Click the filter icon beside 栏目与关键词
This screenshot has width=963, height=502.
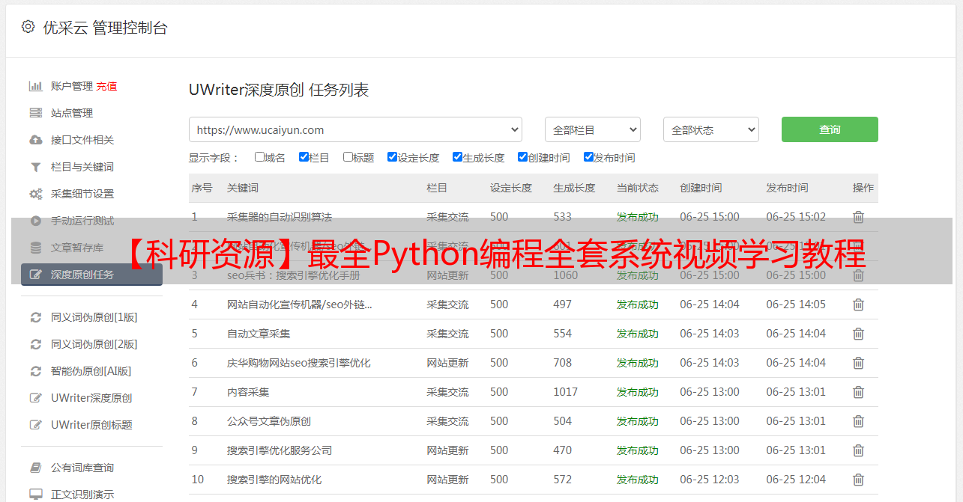click(35, 167)
